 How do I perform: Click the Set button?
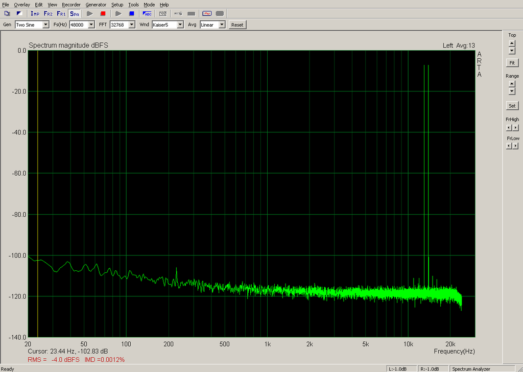512,106
